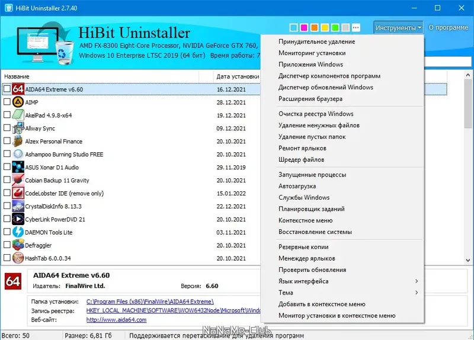Image resolution: width=474 pixels, height=340 pixels.
Task: Tick the AIDA64 Extreme v6.60 checkbox
Action: (x=7, y=89)
